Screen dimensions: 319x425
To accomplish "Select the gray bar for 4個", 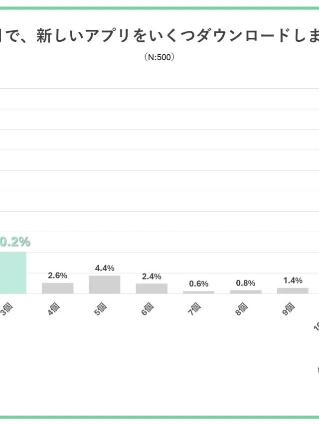I will tap(57, 288).
